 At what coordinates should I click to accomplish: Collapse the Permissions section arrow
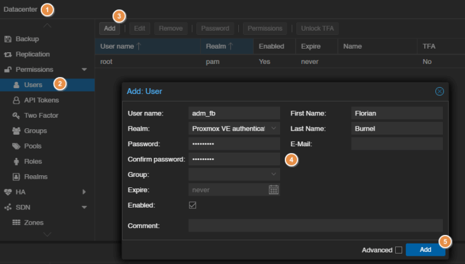click(84, 70)
